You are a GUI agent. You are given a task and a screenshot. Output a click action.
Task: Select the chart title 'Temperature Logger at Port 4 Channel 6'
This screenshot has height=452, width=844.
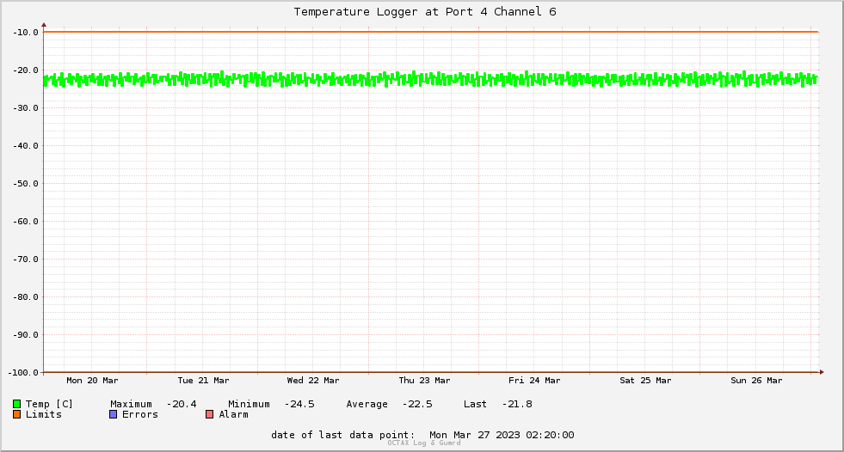click(425, 11)
